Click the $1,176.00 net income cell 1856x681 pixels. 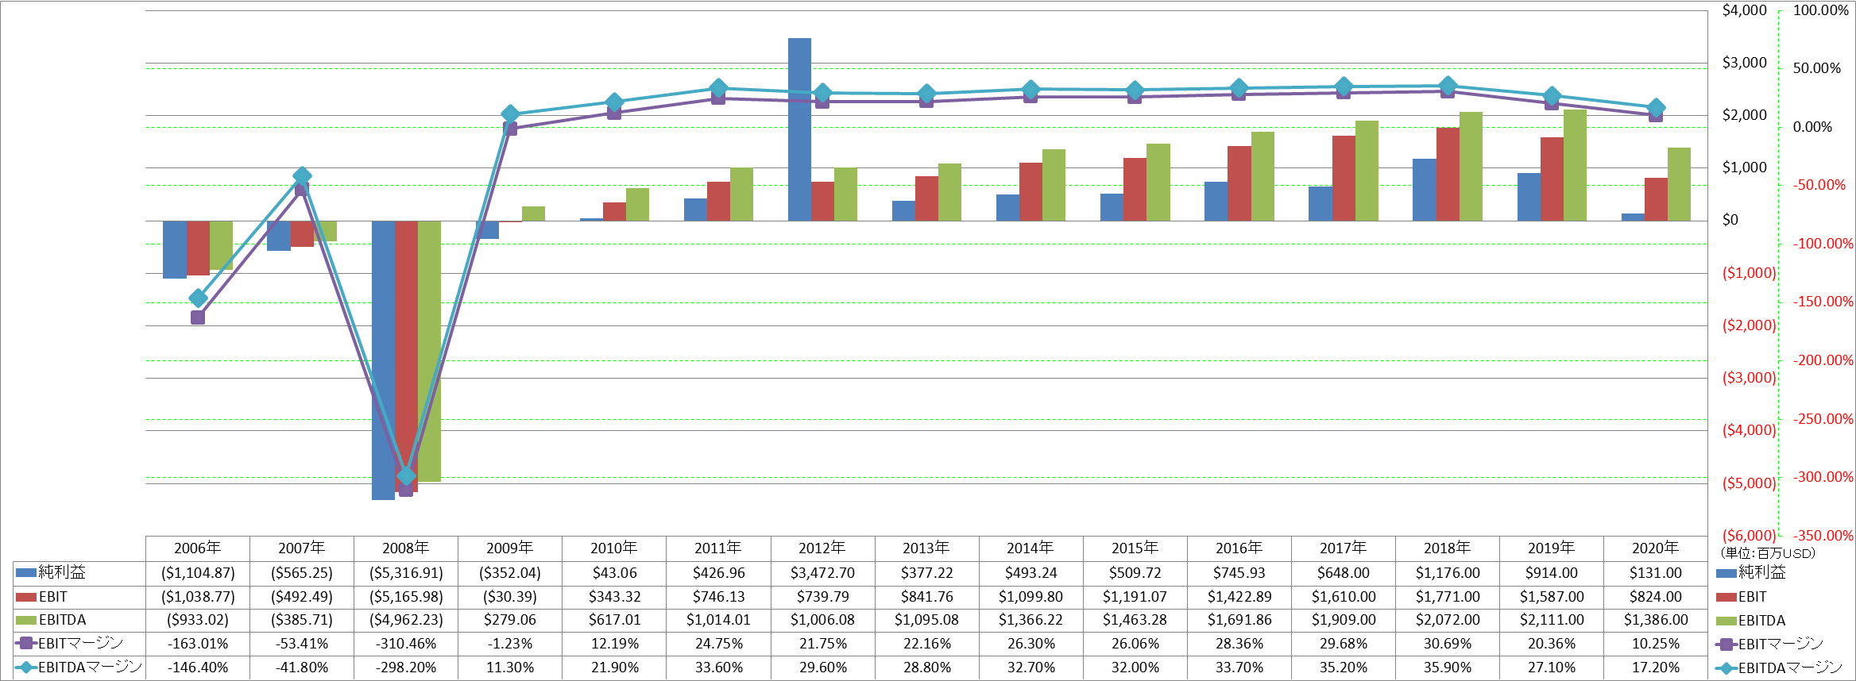[x=1448, y=573]
